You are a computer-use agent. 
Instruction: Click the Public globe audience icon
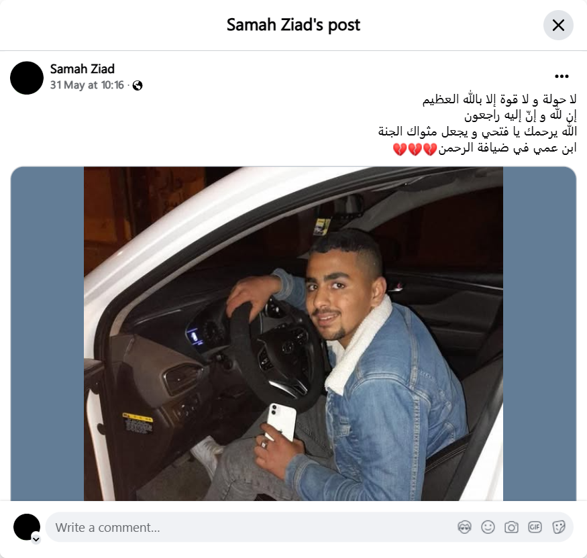click(138, 86)
